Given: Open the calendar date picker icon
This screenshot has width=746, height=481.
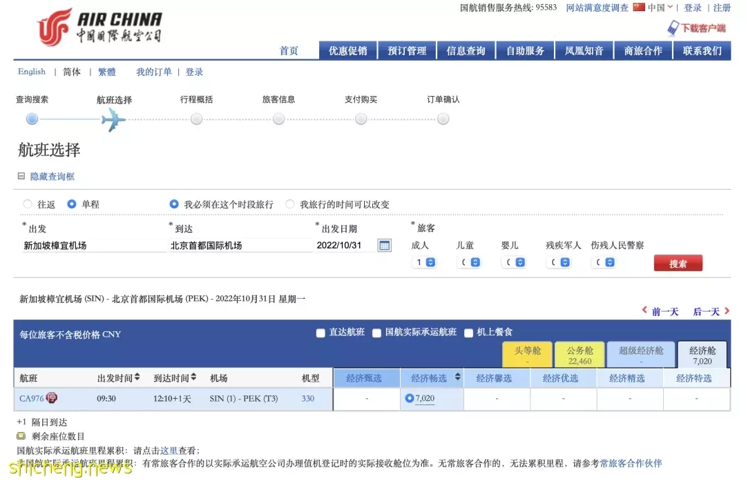Looking at the screenshot, I should tap(384, 245).
